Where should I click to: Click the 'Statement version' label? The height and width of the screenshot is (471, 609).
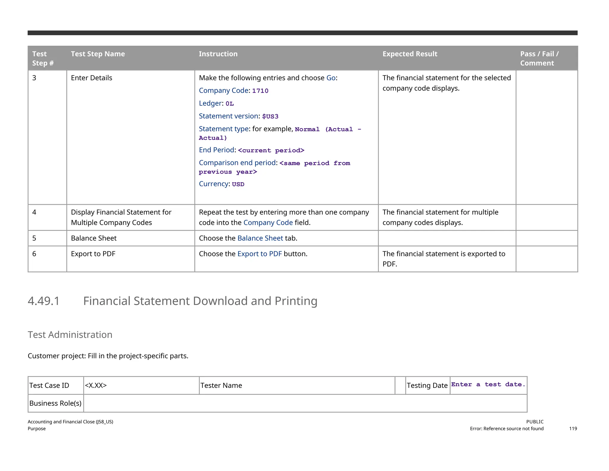(228, 116)
